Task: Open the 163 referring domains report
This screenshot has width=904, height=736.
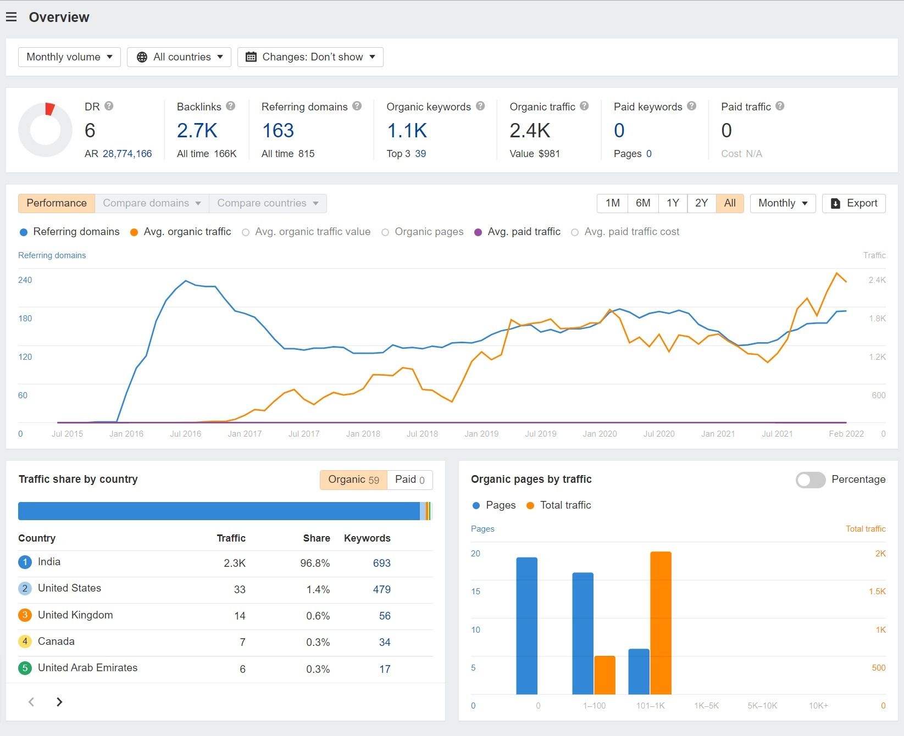Action: point(278,131)
